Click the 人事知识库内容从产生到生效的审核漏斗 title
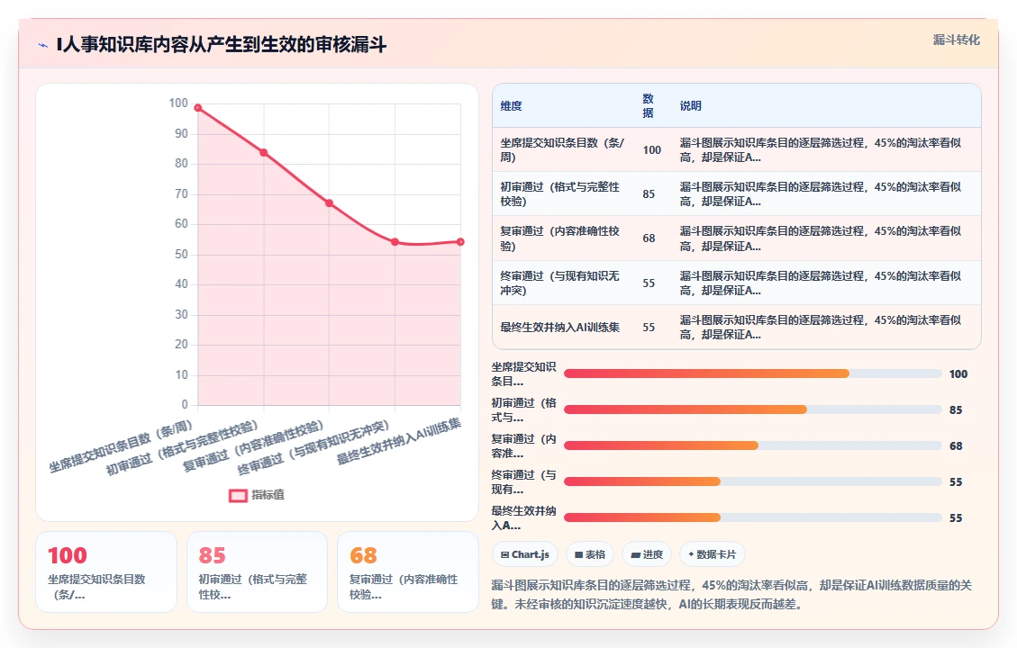The image size is (1017, 648). 222,45
